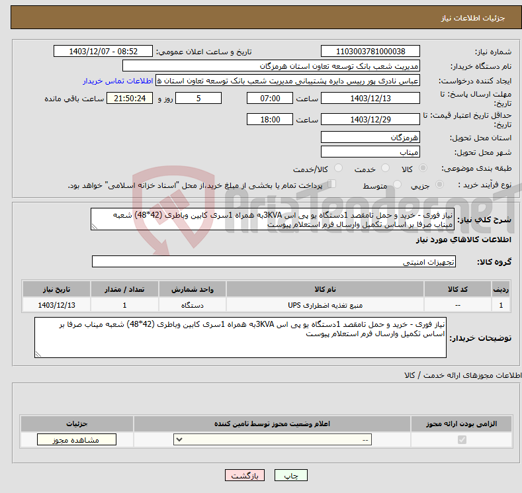Click the delivery city field میناب
The height and width of the screenshot is (493, 522).
tap(370, 152)
